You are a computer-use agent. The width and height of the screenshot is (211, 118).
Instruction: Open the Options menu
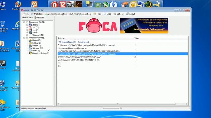click(118, 14)
